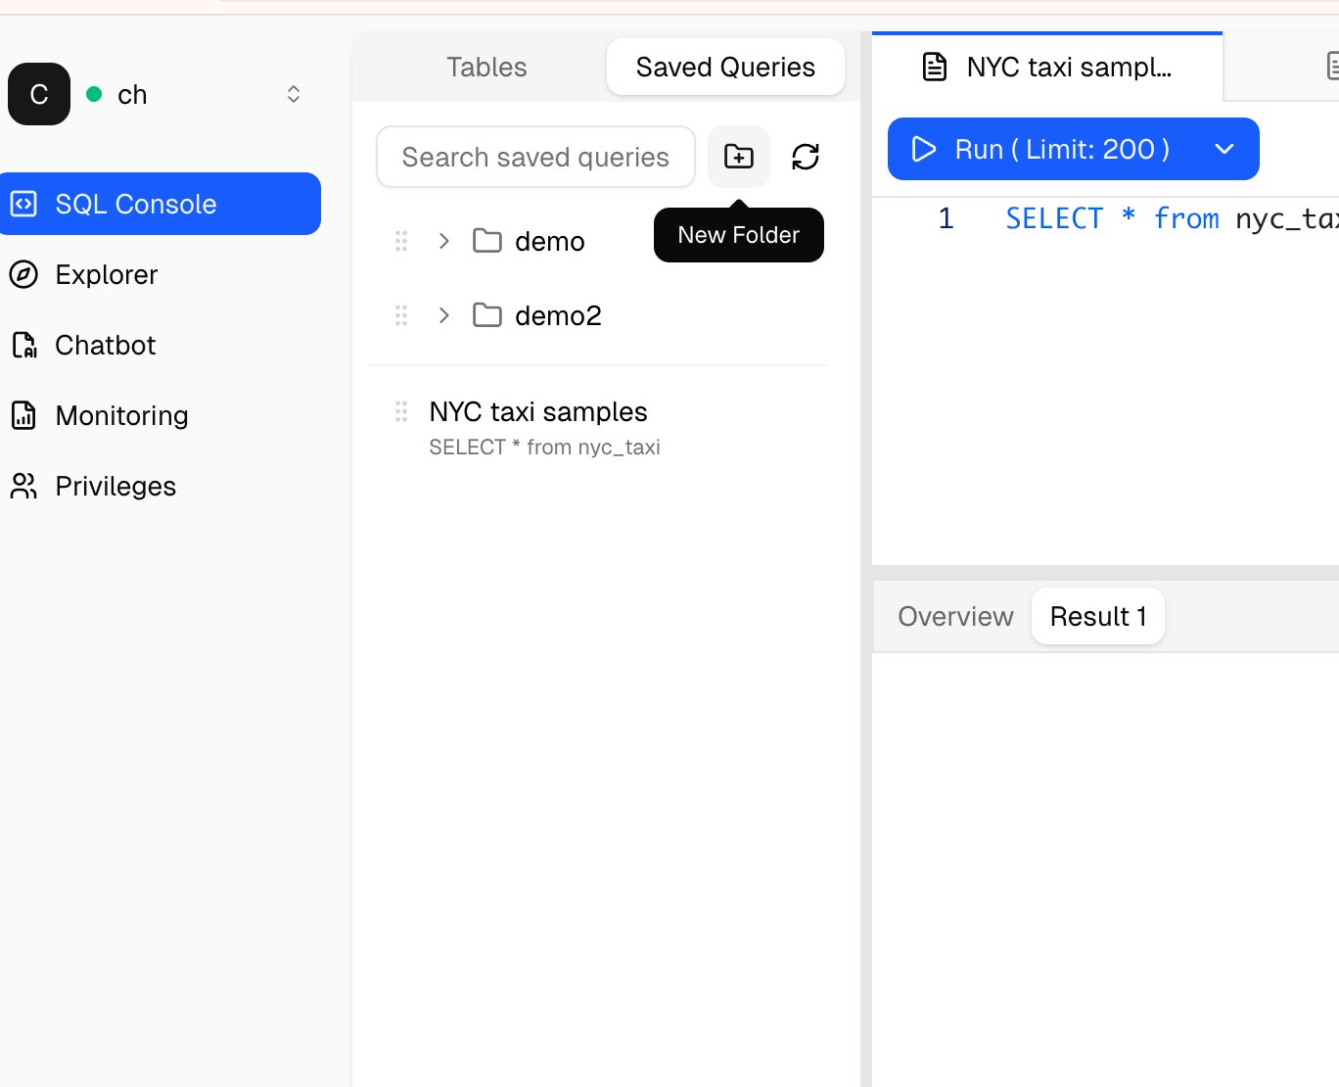The image size is (1339, 1087).
Task: Click drag handle beside demo folder
Action: [x=401, y=241]
